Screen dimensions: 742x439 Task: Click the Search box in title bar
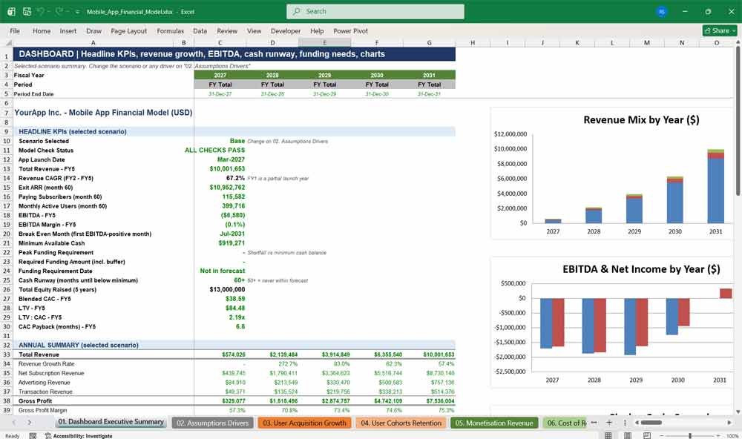click(x=375, y=11)
